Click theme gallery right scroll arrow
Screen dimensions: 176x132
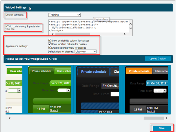(x=166, y=118)
